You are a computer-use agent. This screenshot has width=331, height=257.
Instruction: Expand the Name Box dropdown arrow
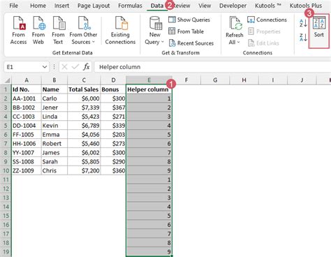coord(45,67)
